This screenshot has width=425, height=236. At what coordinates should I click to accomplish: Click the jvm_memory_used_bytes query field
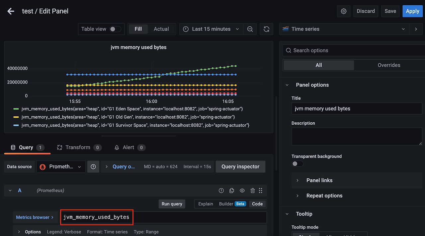click(x=163, y=217)
